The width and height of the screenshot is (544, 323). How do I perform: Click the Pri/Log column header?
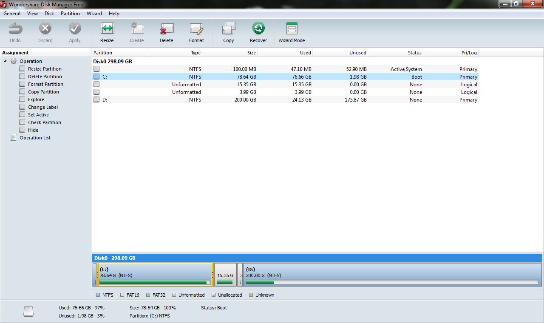451,53
